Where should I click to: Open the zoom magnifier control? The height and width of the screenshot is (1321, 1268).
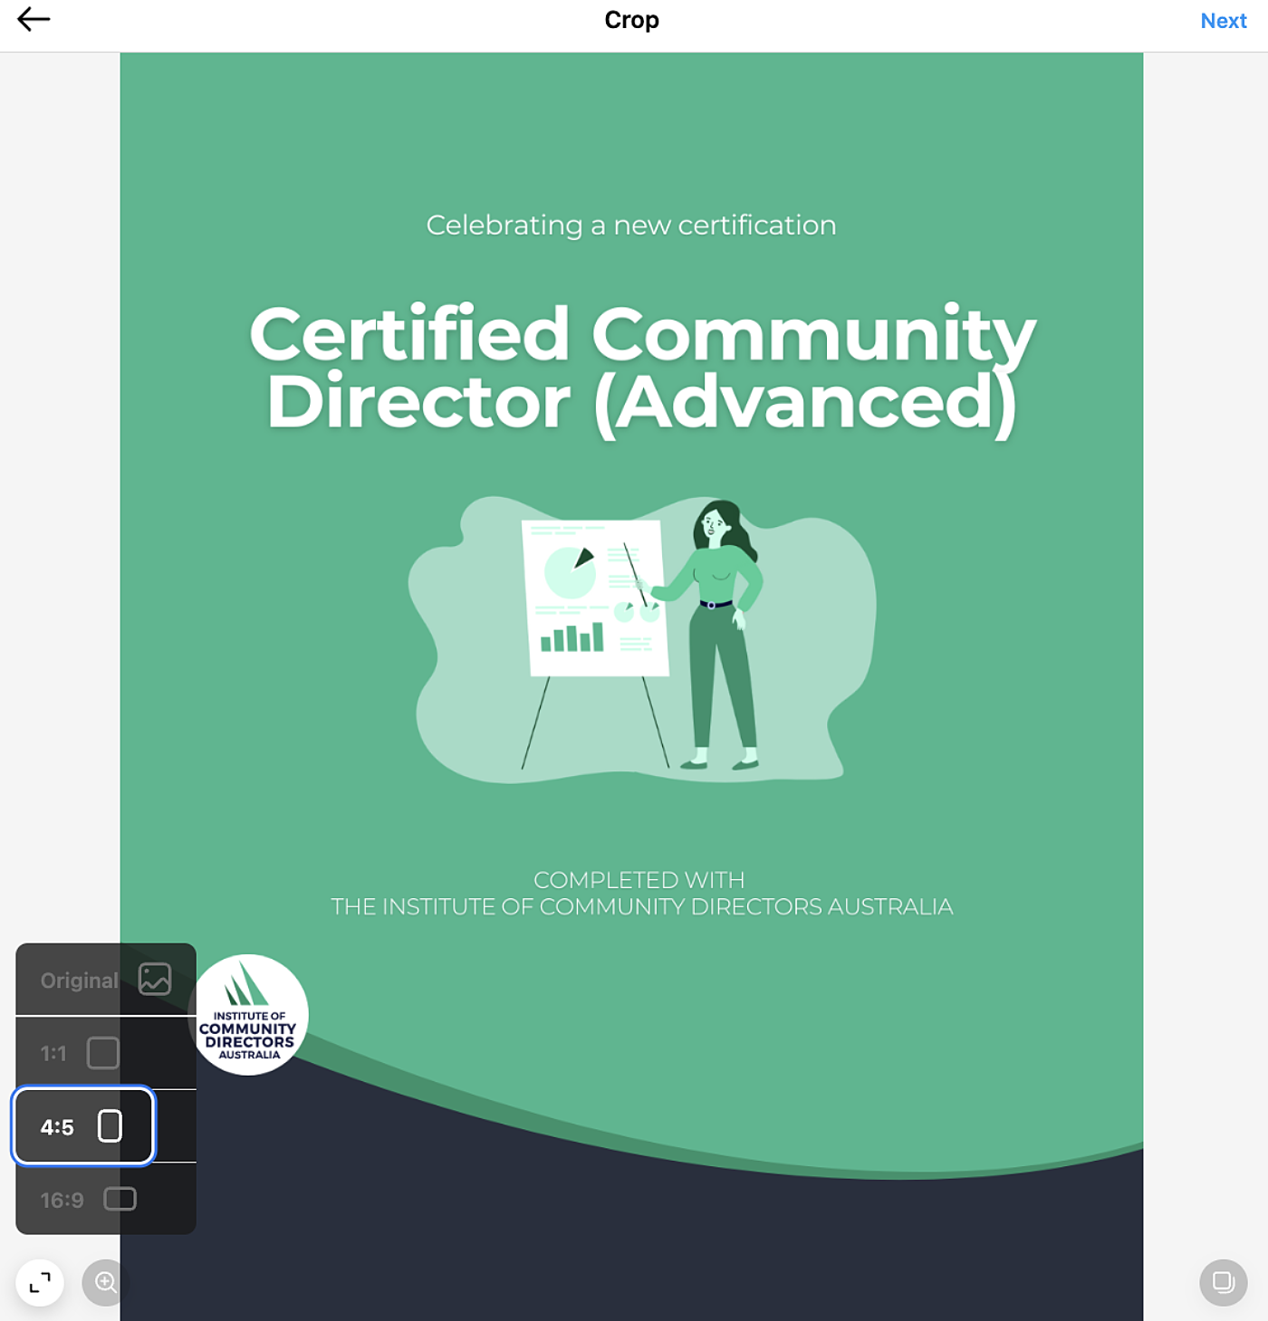point(105,1282)
